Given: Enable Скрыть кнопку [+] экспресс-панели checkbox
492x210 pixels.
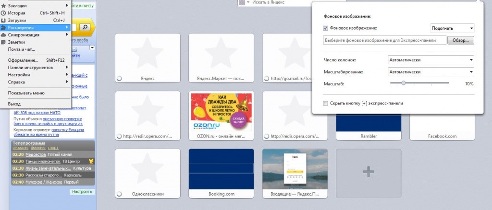Looking at the screenshot, I should coord(326,103).
